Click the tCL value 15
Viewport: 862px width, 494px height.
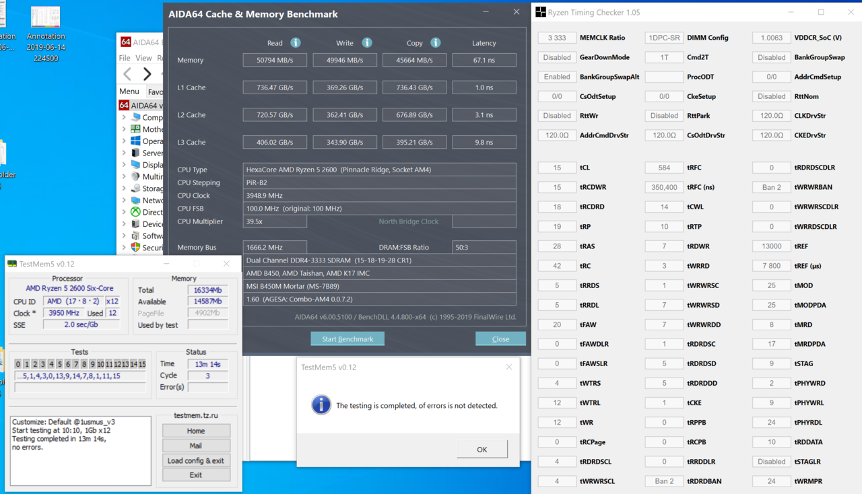point(557,168)
